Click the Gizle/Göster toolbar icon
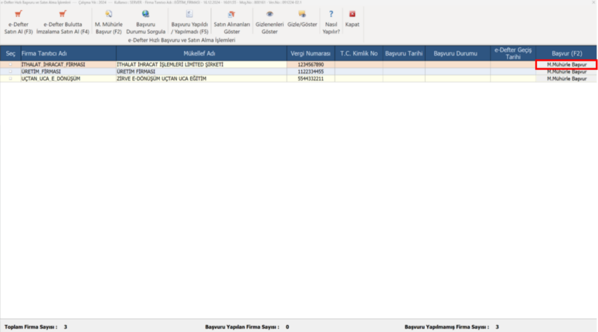Screen dimensions: 598x332 coord(302,14)
